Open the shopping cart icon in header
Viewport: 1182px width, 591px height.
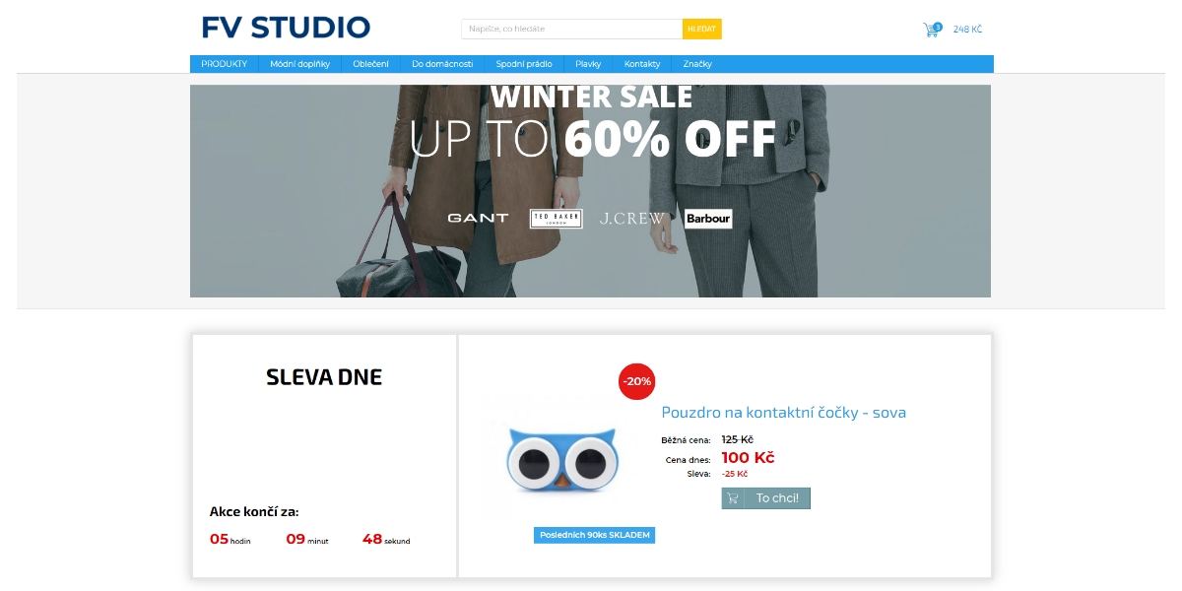tap(931, 30)
